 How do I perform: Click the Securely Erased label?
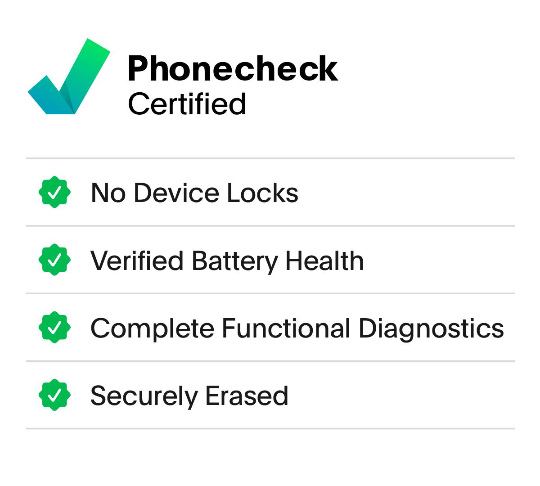pyautogui.click(x=189, y=396)
